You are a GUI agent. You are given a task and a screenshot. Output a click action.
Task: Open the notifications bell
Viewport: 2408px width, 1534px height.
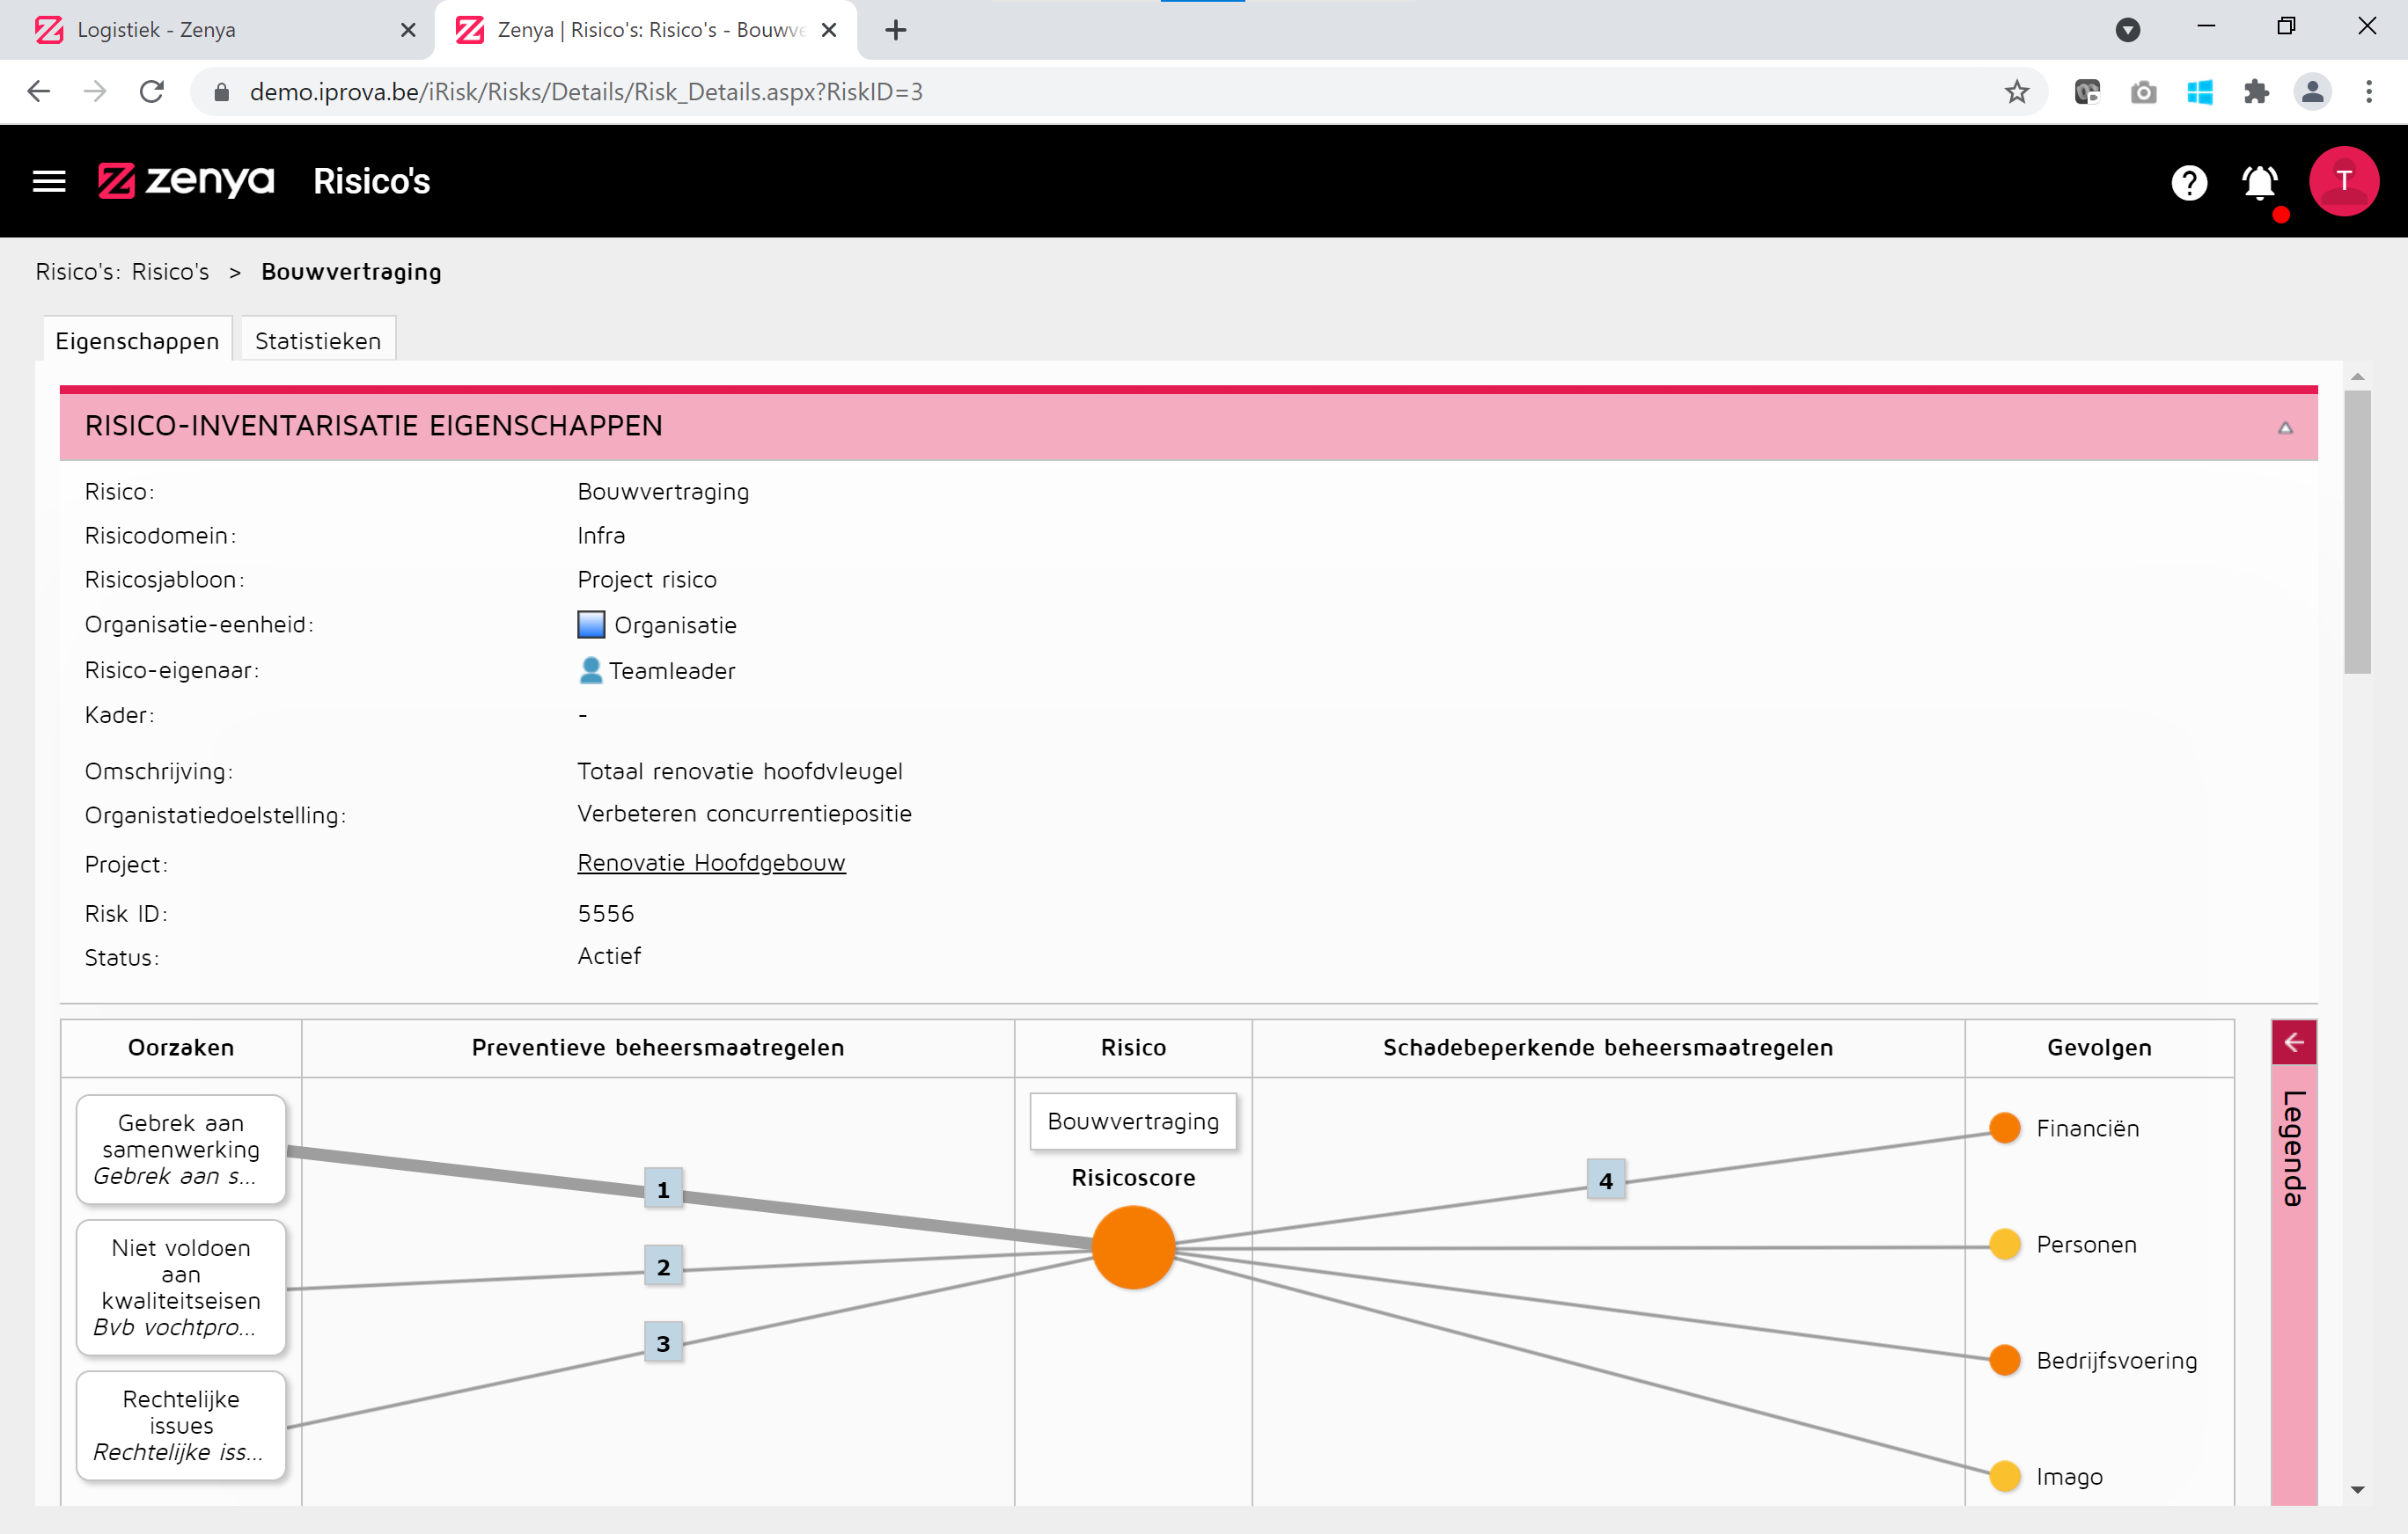click(x=2259, y=183)
